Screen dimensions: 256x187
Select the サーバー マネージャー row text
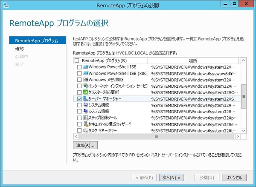[105, 99]
